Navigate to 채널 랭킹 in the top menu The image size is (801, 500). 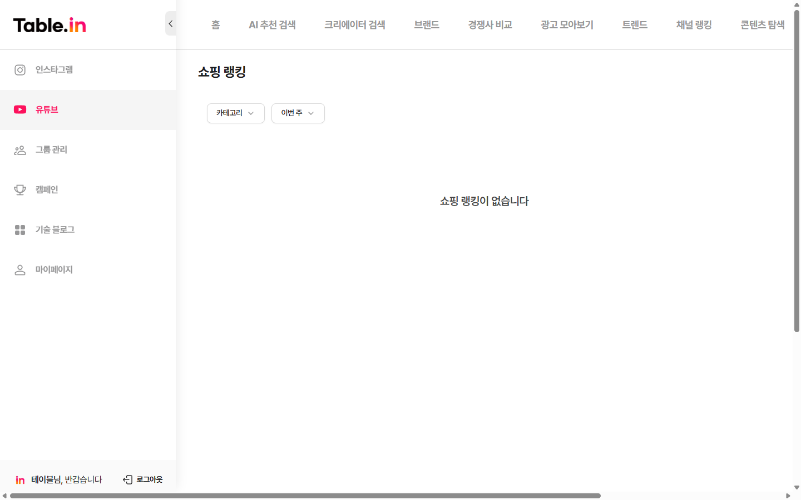click(694, 24)
